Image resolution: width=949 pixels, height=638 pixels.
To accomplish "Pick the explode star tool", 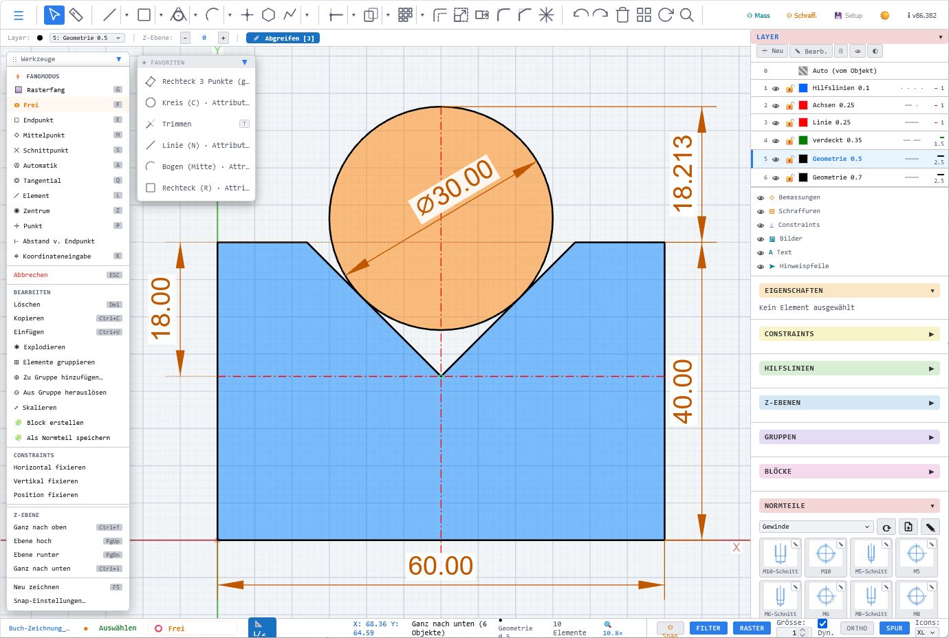I will (546, 15).
